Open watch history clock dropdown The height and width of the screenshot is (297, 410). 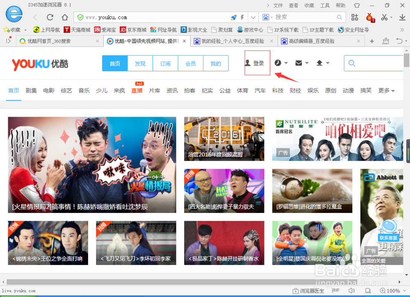(281, 63)
